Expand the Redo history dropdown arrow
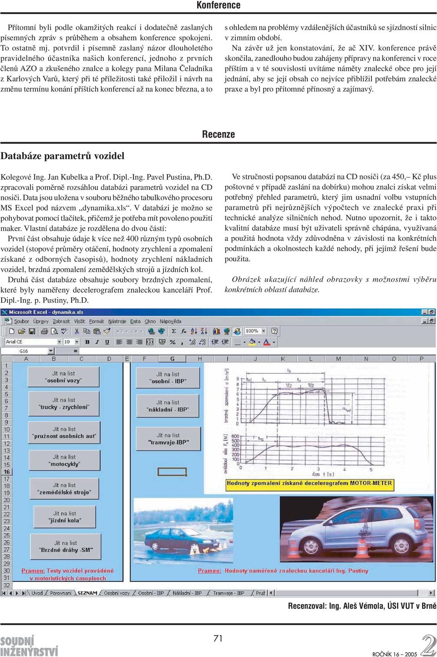 click(x=141, y=331)
